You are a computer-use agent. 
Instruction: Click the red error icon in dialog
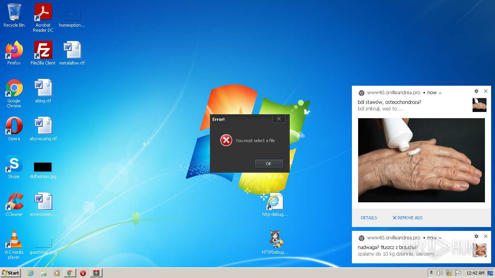pyautogui.click(x=226, y=140)
